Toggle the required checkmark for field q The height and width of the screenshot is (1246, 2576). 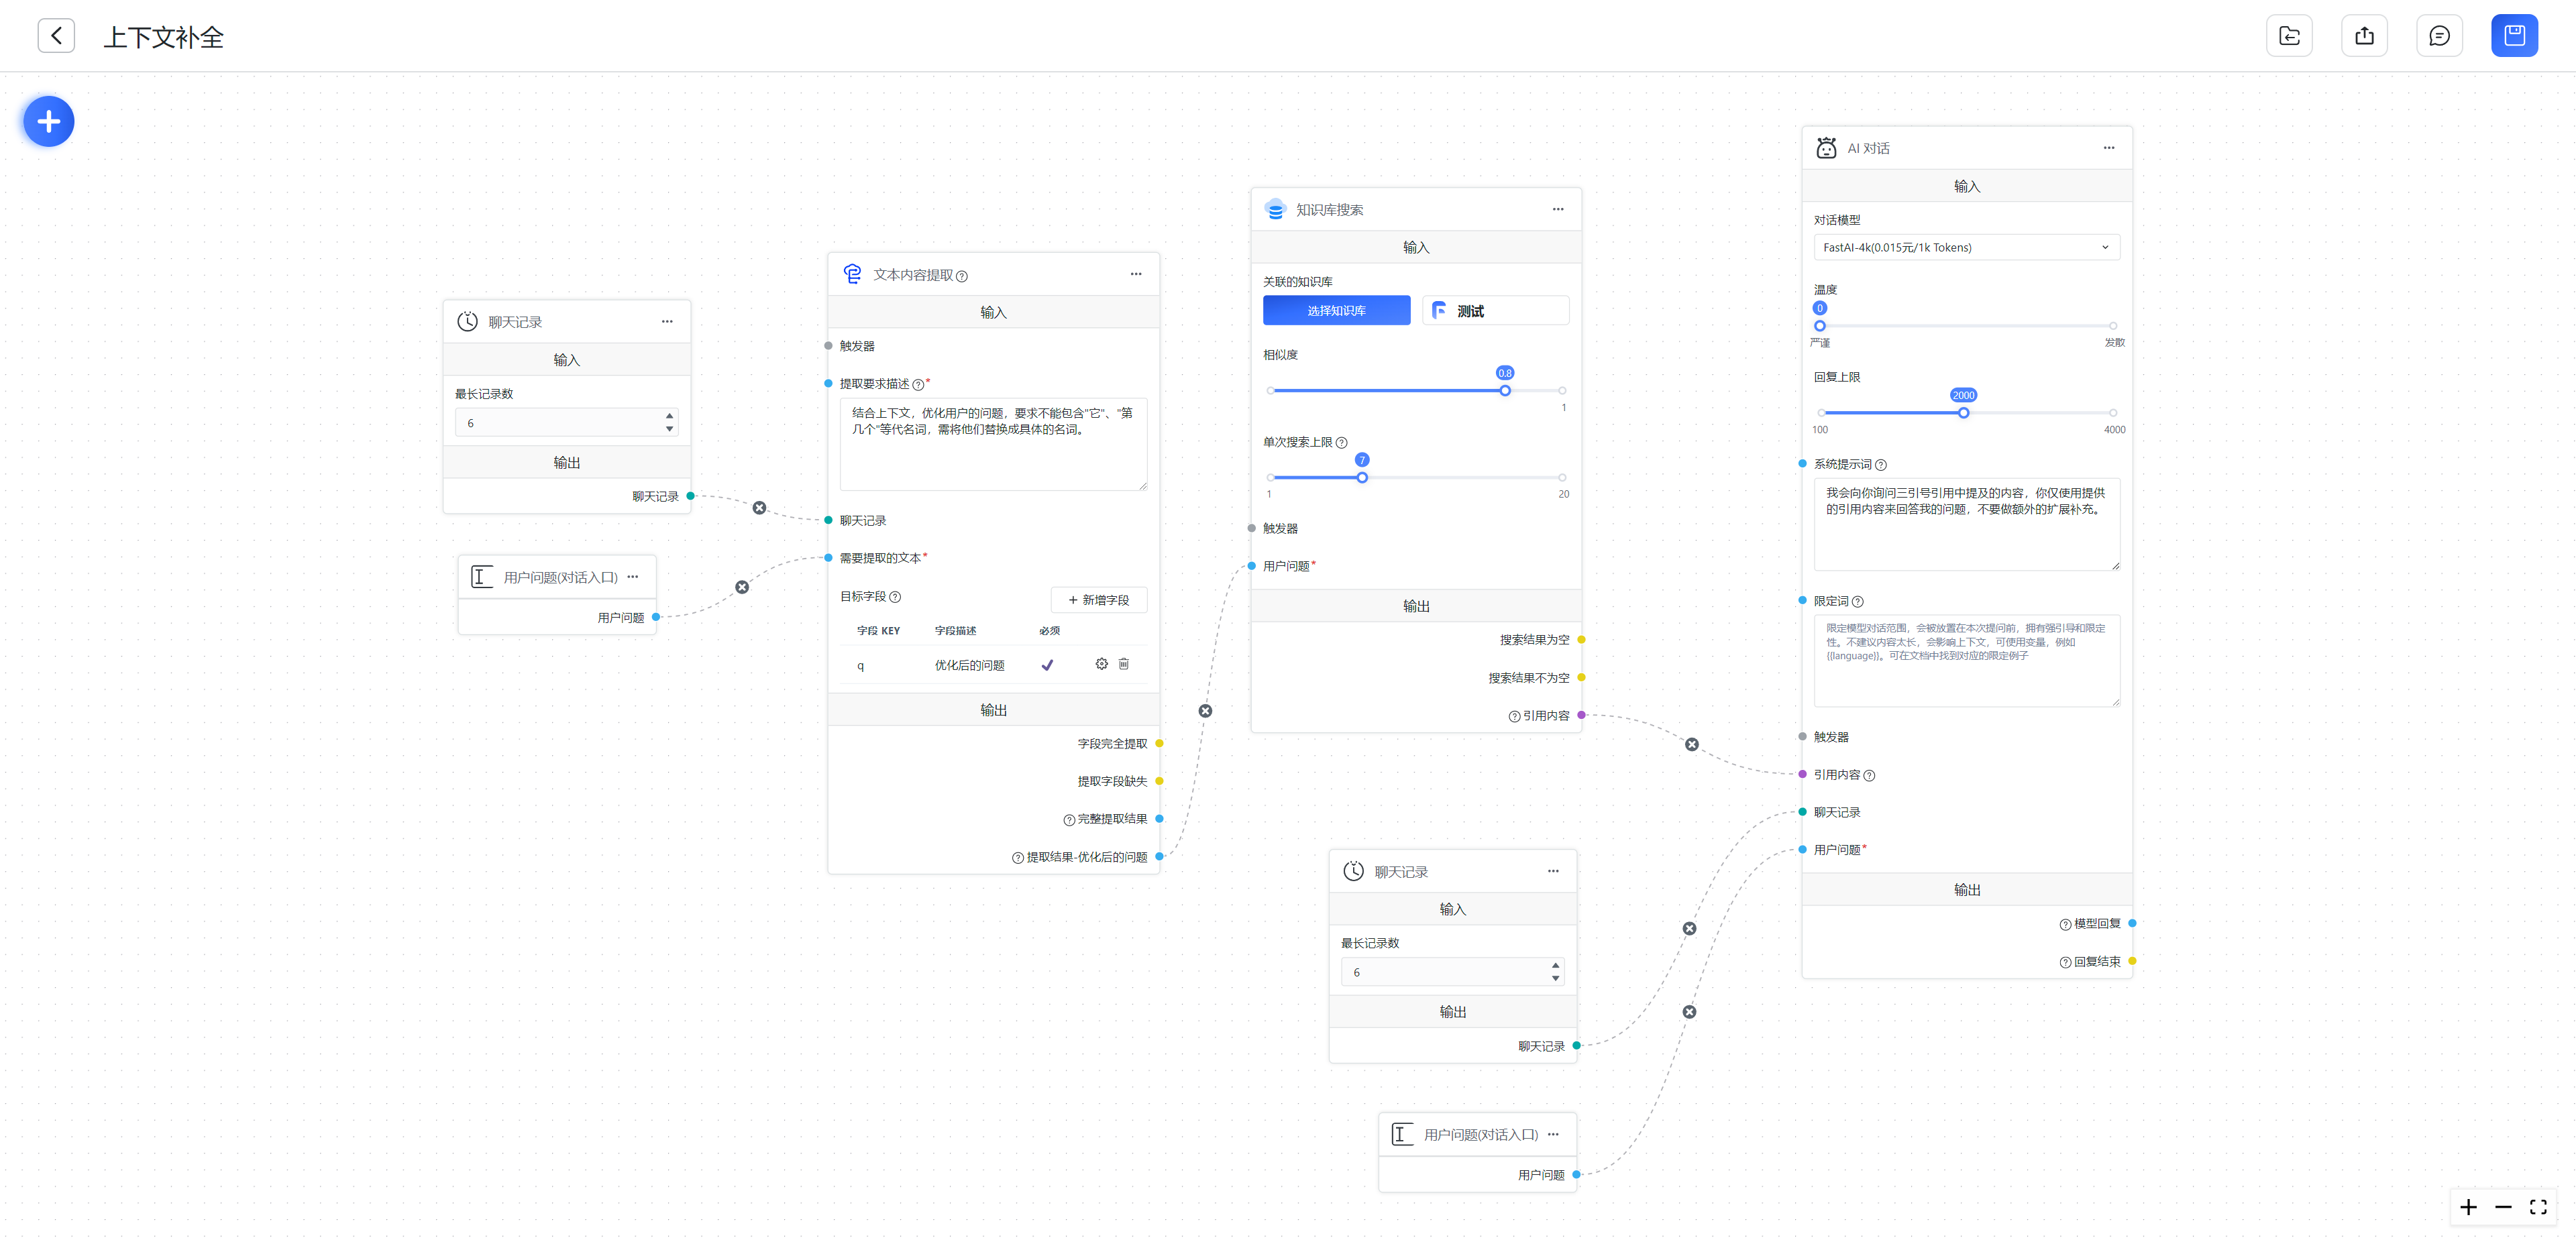(x=1047, y=665)
